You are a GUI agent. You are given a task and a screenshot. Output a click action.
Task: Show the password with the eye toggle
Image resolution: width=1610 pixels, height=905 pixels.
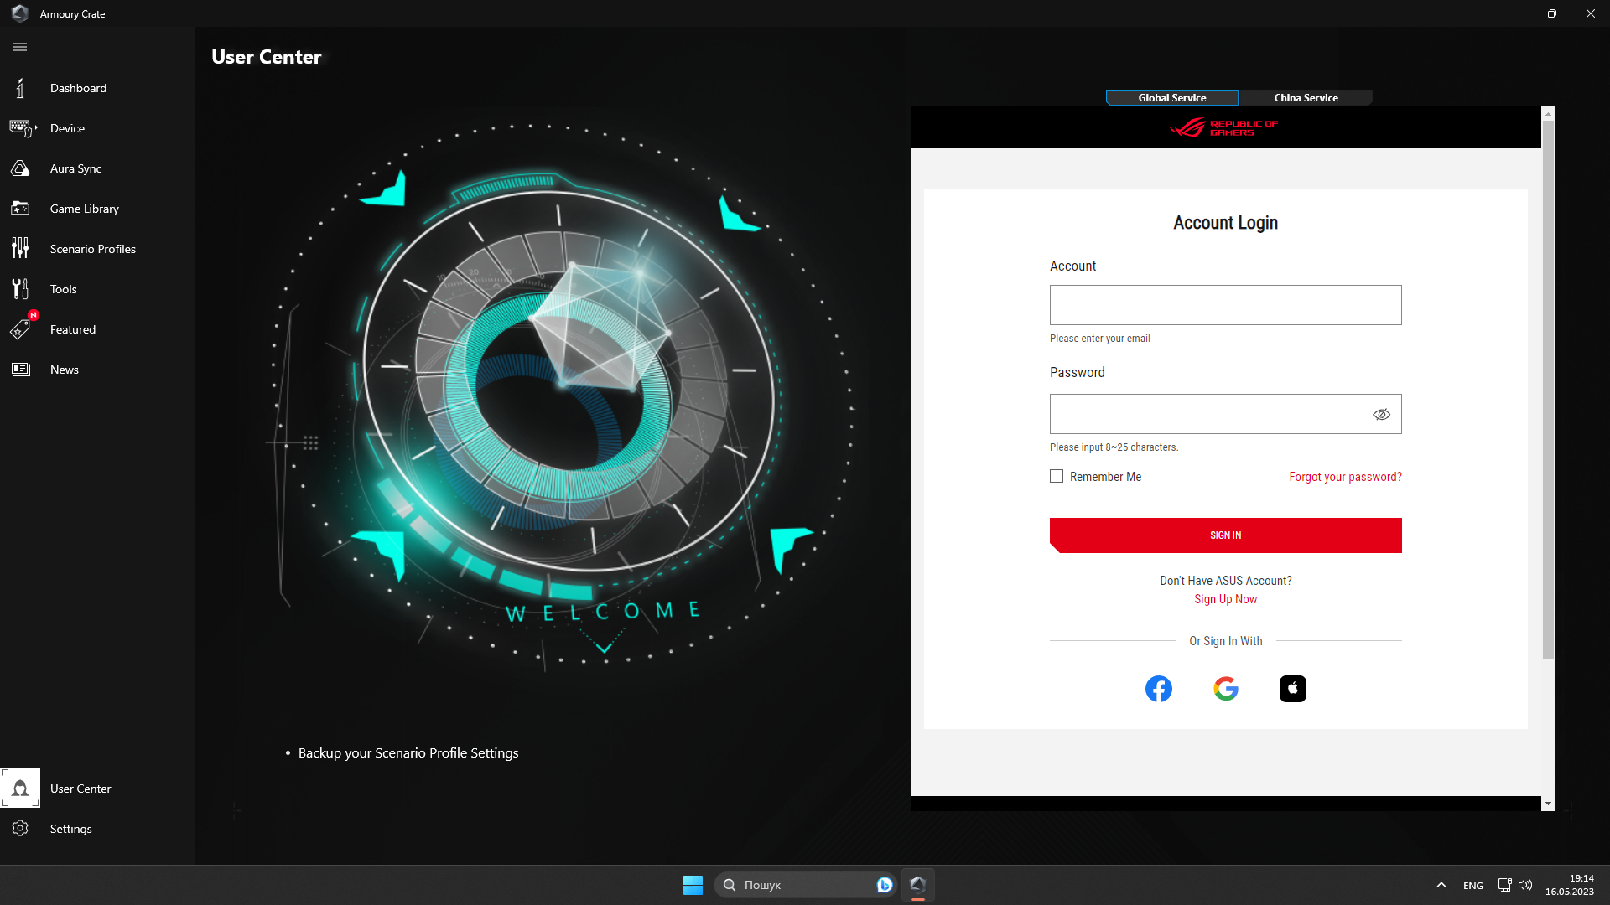point(1380,414)
